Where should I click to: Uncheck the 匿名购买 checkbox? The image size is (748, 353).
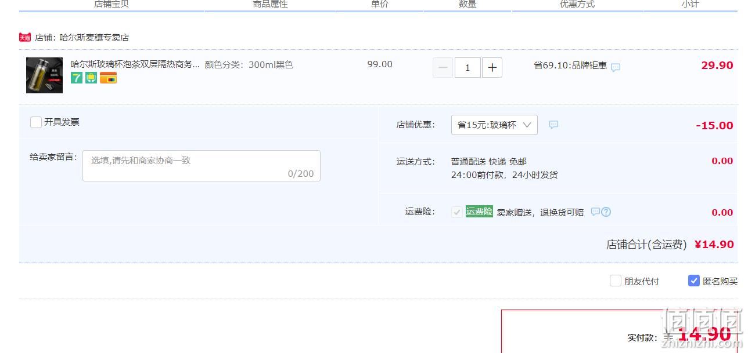(694, 281)
